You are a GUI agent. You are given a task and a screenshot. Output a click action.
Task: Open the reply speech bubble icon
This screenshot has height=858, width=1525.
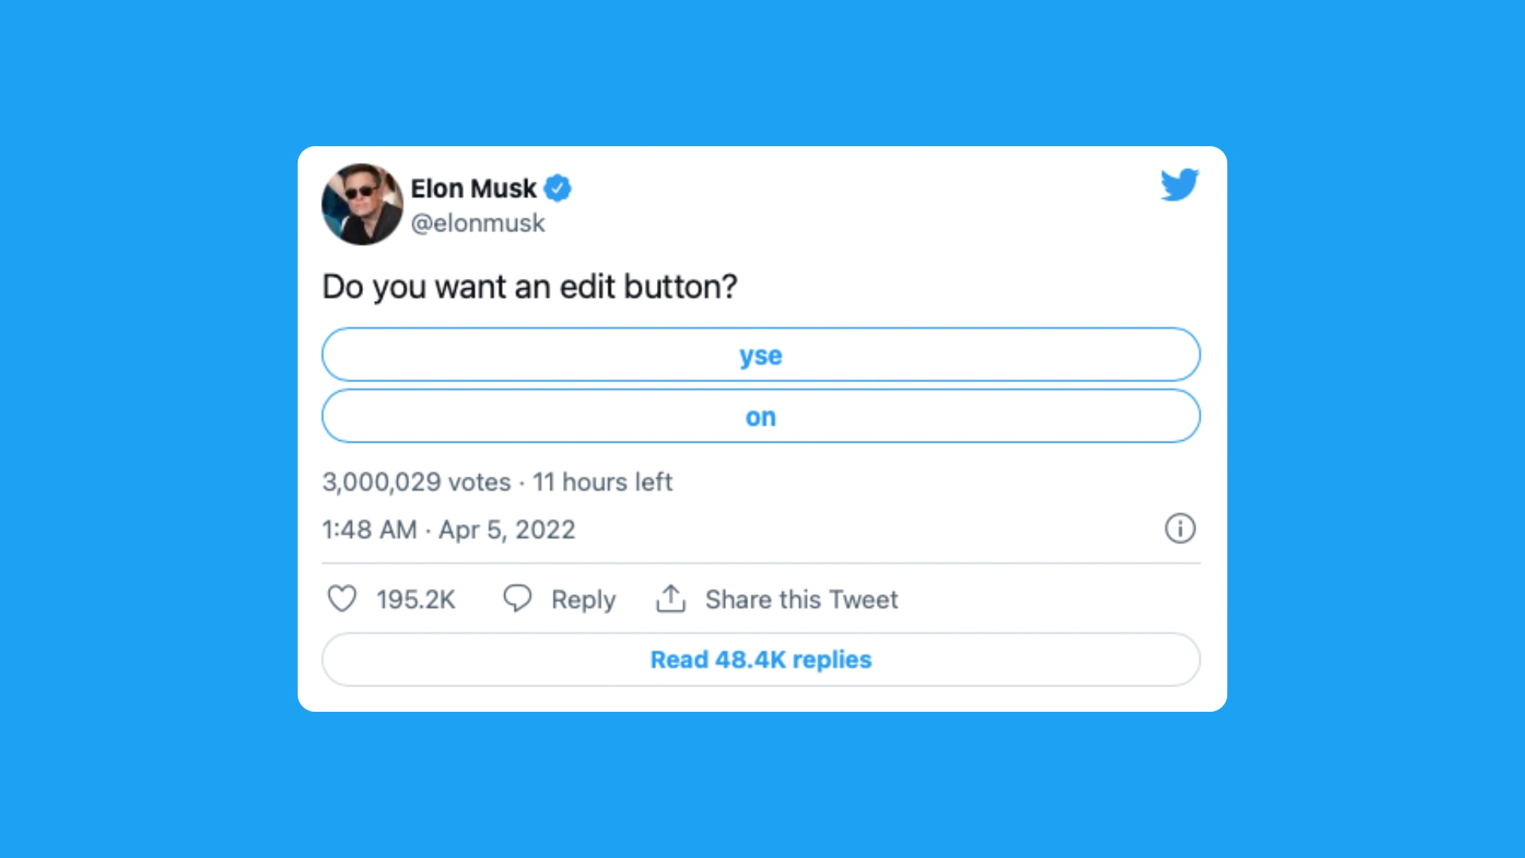[517, 598]
